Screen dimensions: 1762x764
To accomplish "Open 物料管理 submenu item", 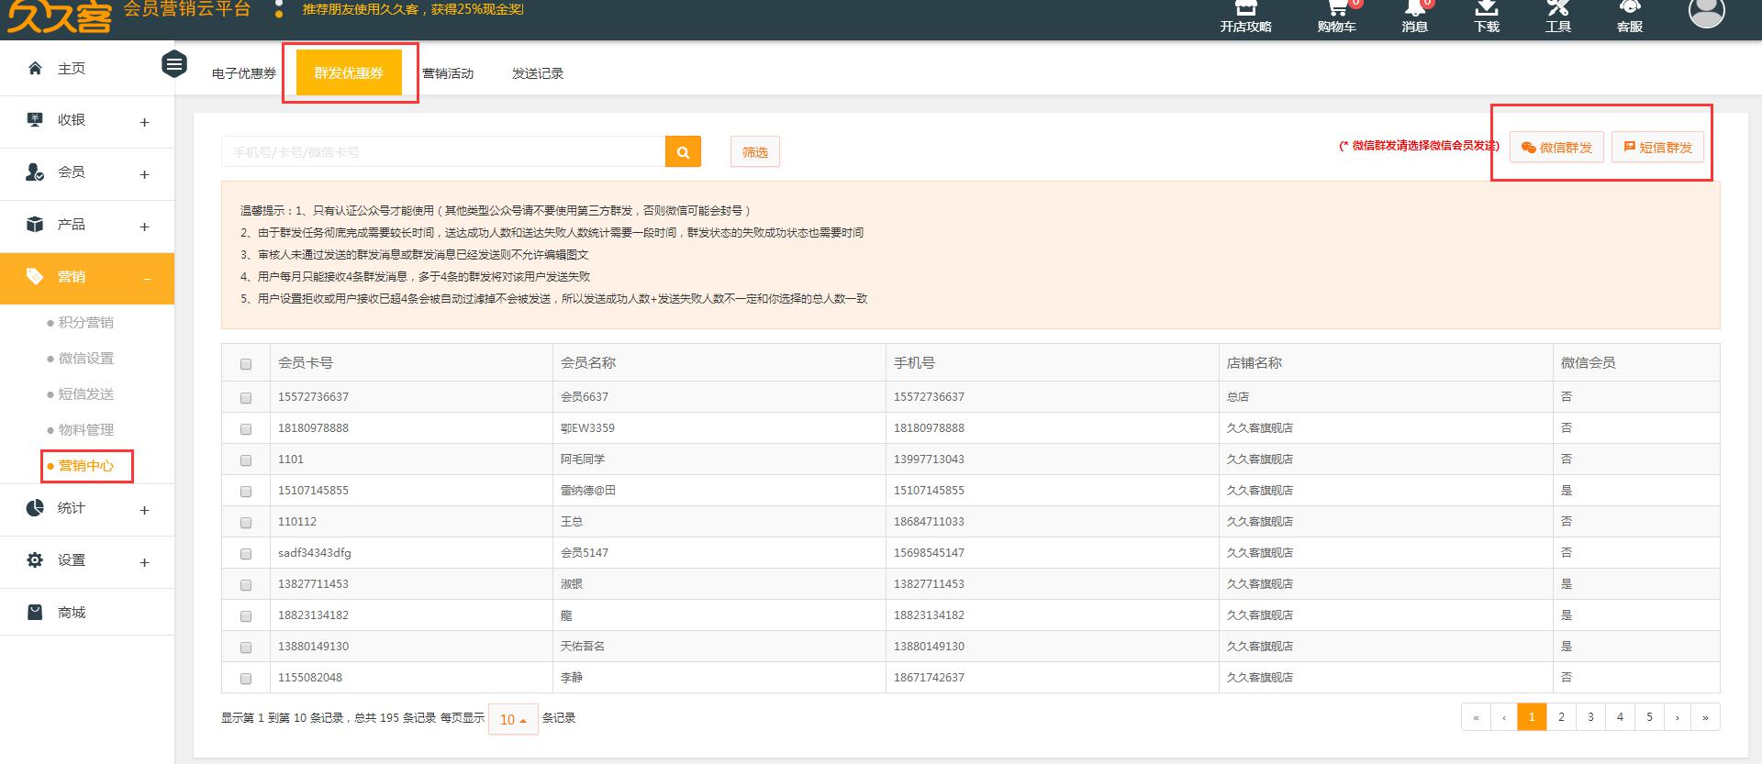I will click(85, 430).
